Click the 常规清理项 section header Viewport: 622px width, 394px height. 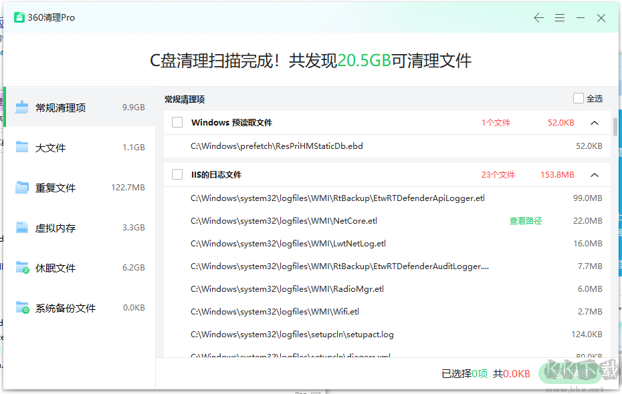(x=185, y=100)
